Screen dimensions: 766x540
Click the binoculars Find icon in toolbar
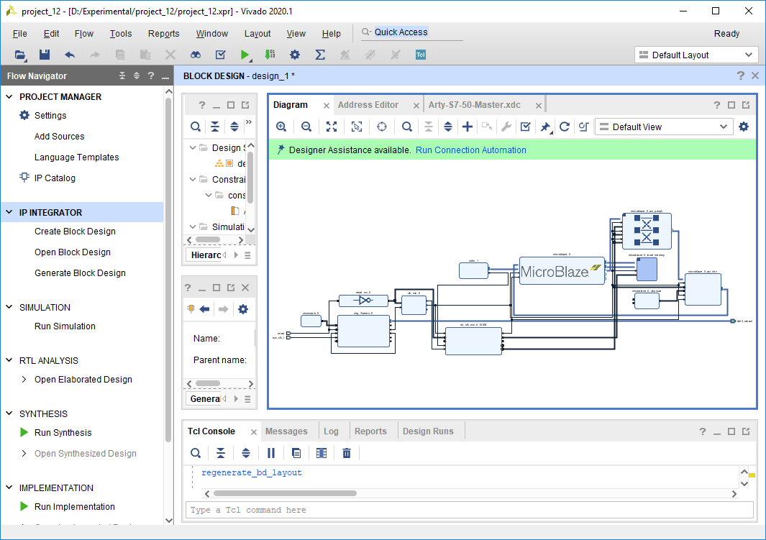(196, 55)
